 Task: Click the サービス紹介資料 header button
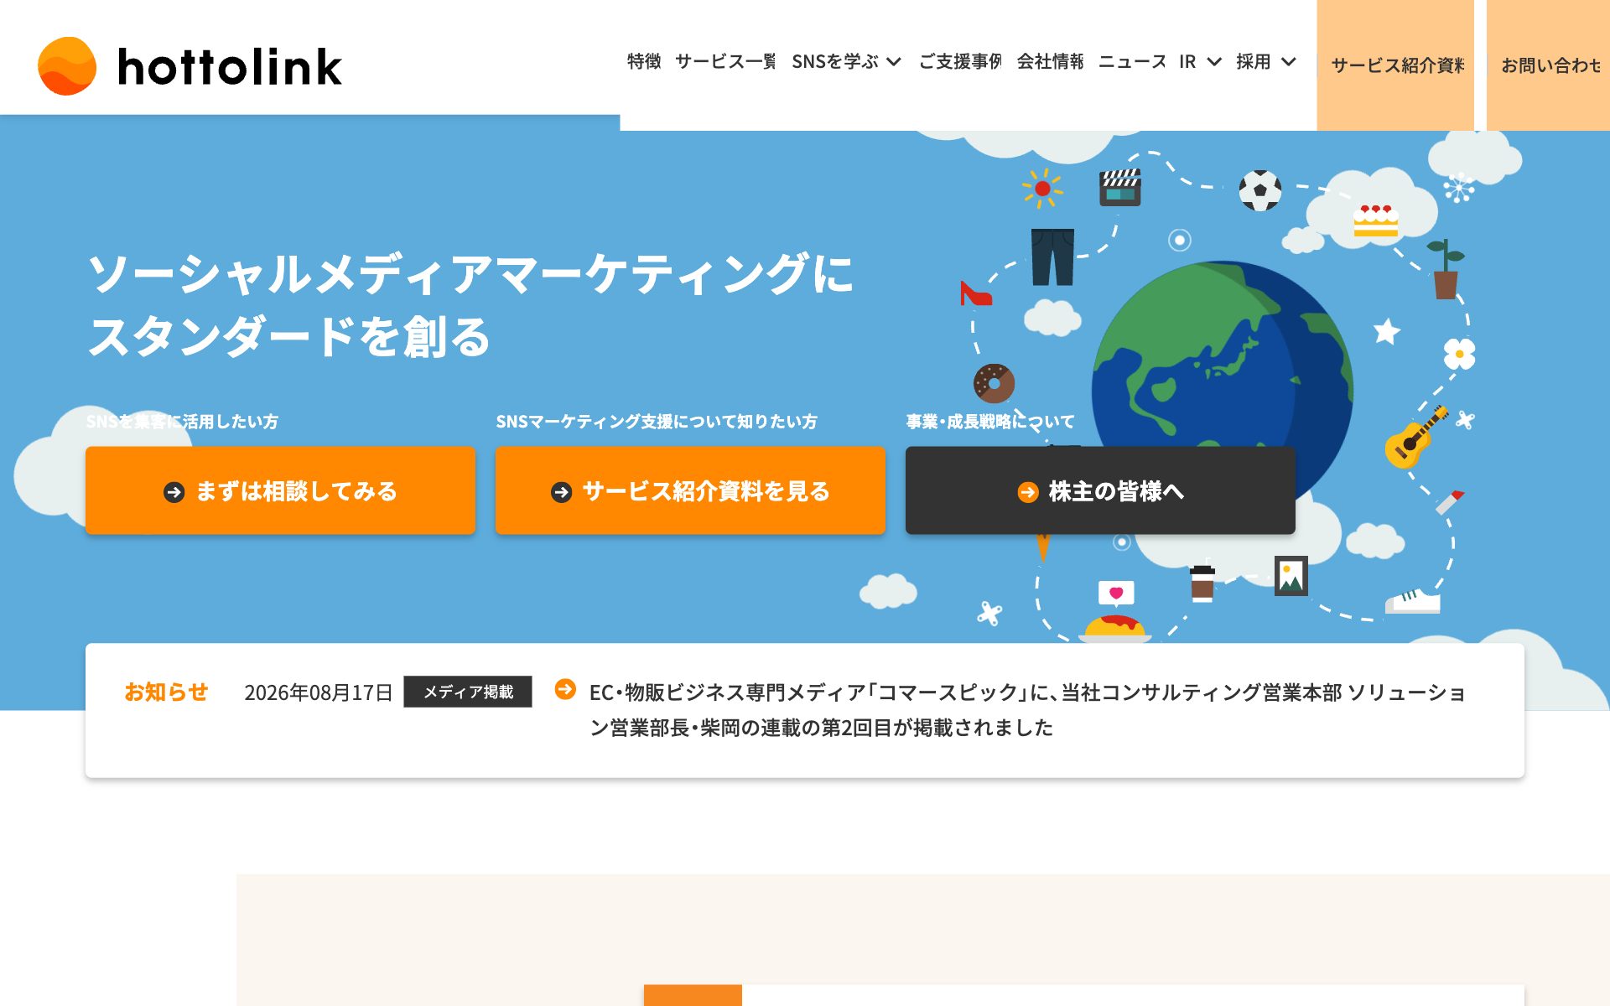[1395, 65]
